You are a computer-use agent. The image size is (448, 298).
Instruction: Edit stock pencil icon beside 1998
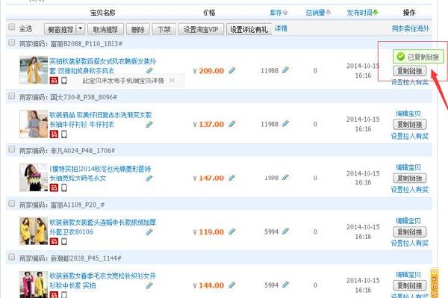click(285, 178)
